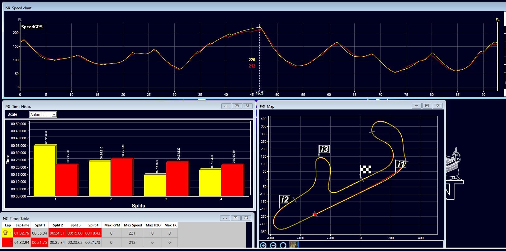This screenshot has height=251, width=506.
Task: Click the i3 intermediate flag marker
Action: point(324,149)
